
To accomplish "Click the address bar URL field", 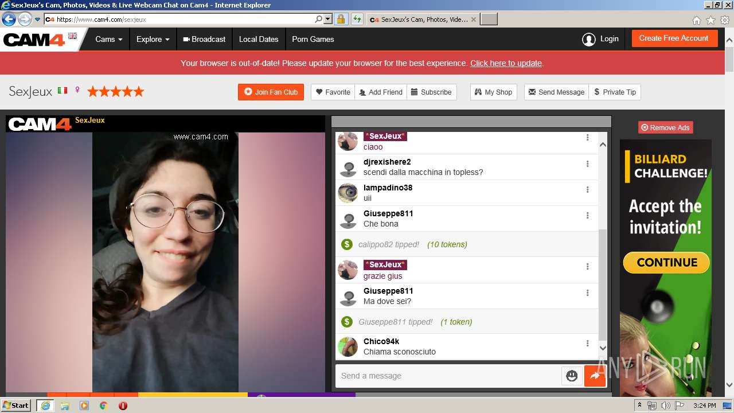I will click(183, 19).
